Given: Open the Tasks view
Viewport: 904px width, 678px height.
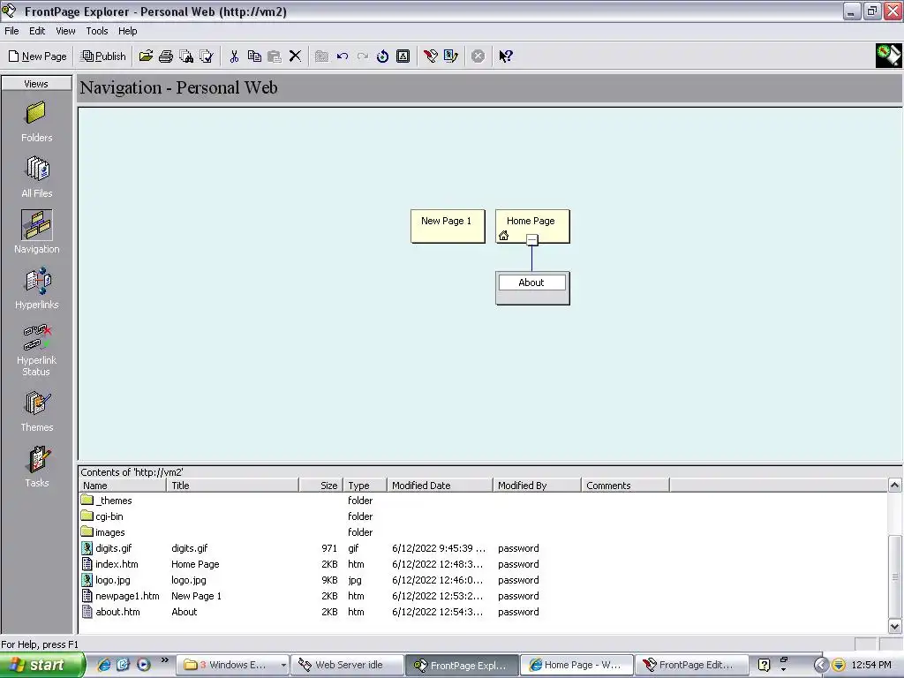Looking at the screenshot, I should [x=36, y=467].
